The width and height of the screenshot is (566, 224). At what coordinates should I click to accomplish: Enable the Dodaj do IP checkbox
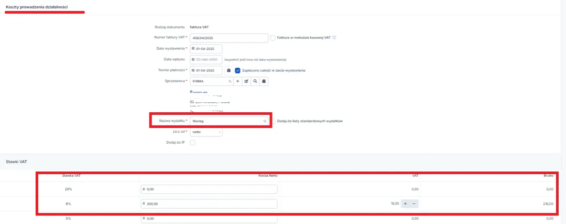pos(192,143)
